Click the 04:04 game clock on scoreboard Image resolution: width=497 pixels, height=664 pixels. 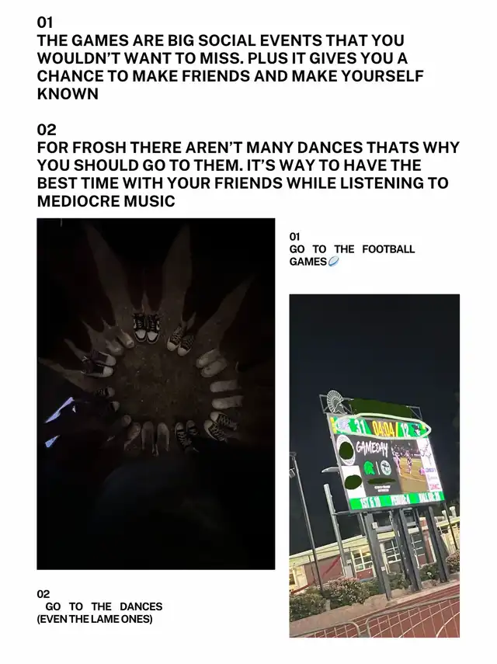pyautogui.click(x=384, y=429)
